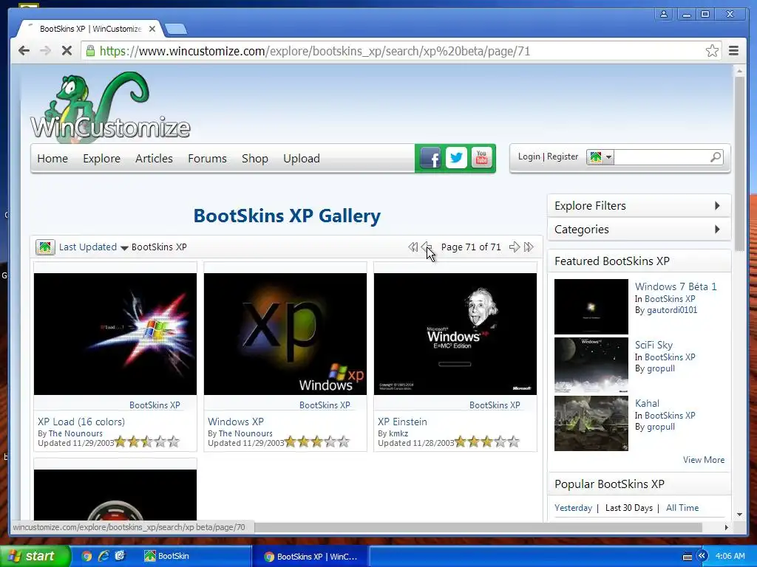Bookmark this page with the star icon

pos(712,51)
